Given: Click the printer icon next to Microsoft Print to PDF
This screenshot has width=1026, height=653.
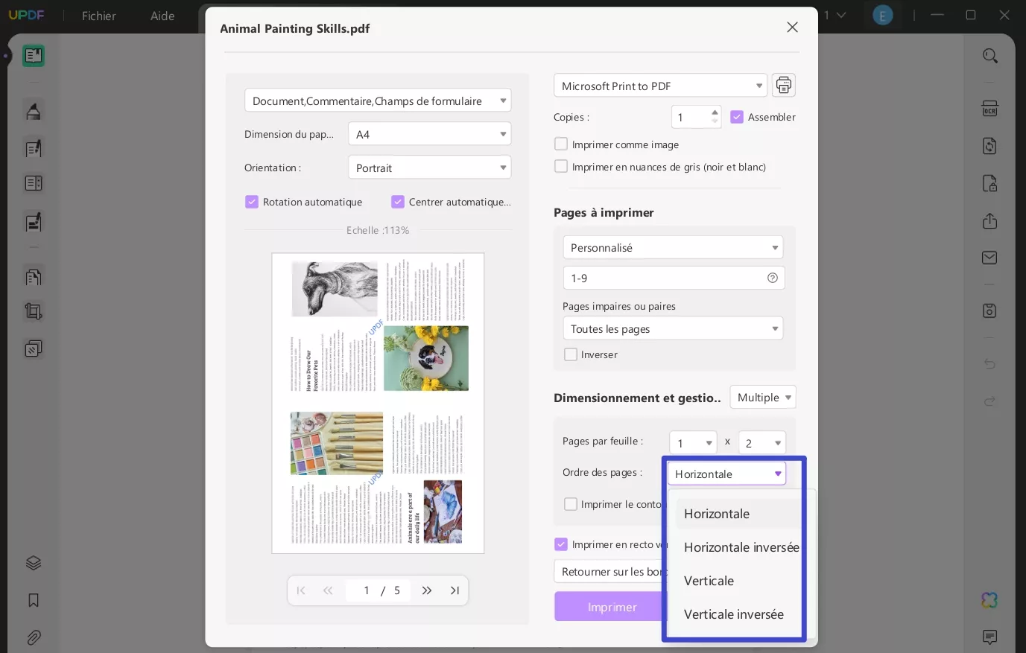Looking at the screenshot, I should [x=783, y=85].
